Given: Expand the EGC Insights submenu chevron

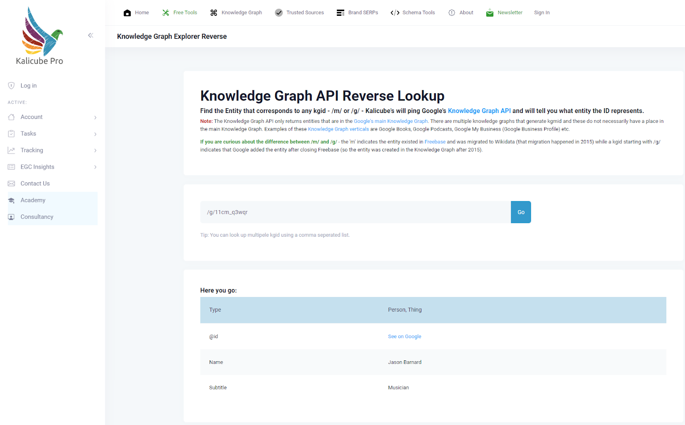Looking at the screenshot, I should pos(95,167).
